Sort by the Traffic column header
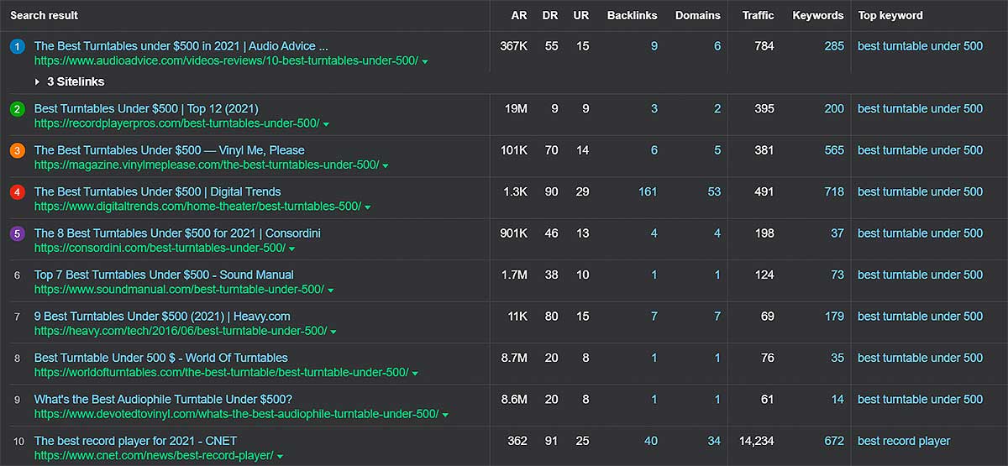The image size is (1008, 466). pyautogui.click(x=758, y=15)
